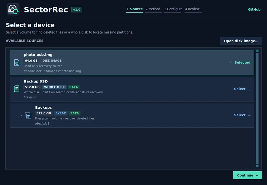Click the WHOLE DISK tag
This screenshot has height=185, width=267.
(x=54, y=87)
